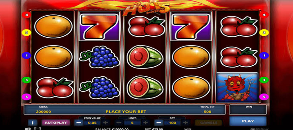The image size is (293, 130).
Task: Select red line 4 marker on left
Action: point(27,15)
